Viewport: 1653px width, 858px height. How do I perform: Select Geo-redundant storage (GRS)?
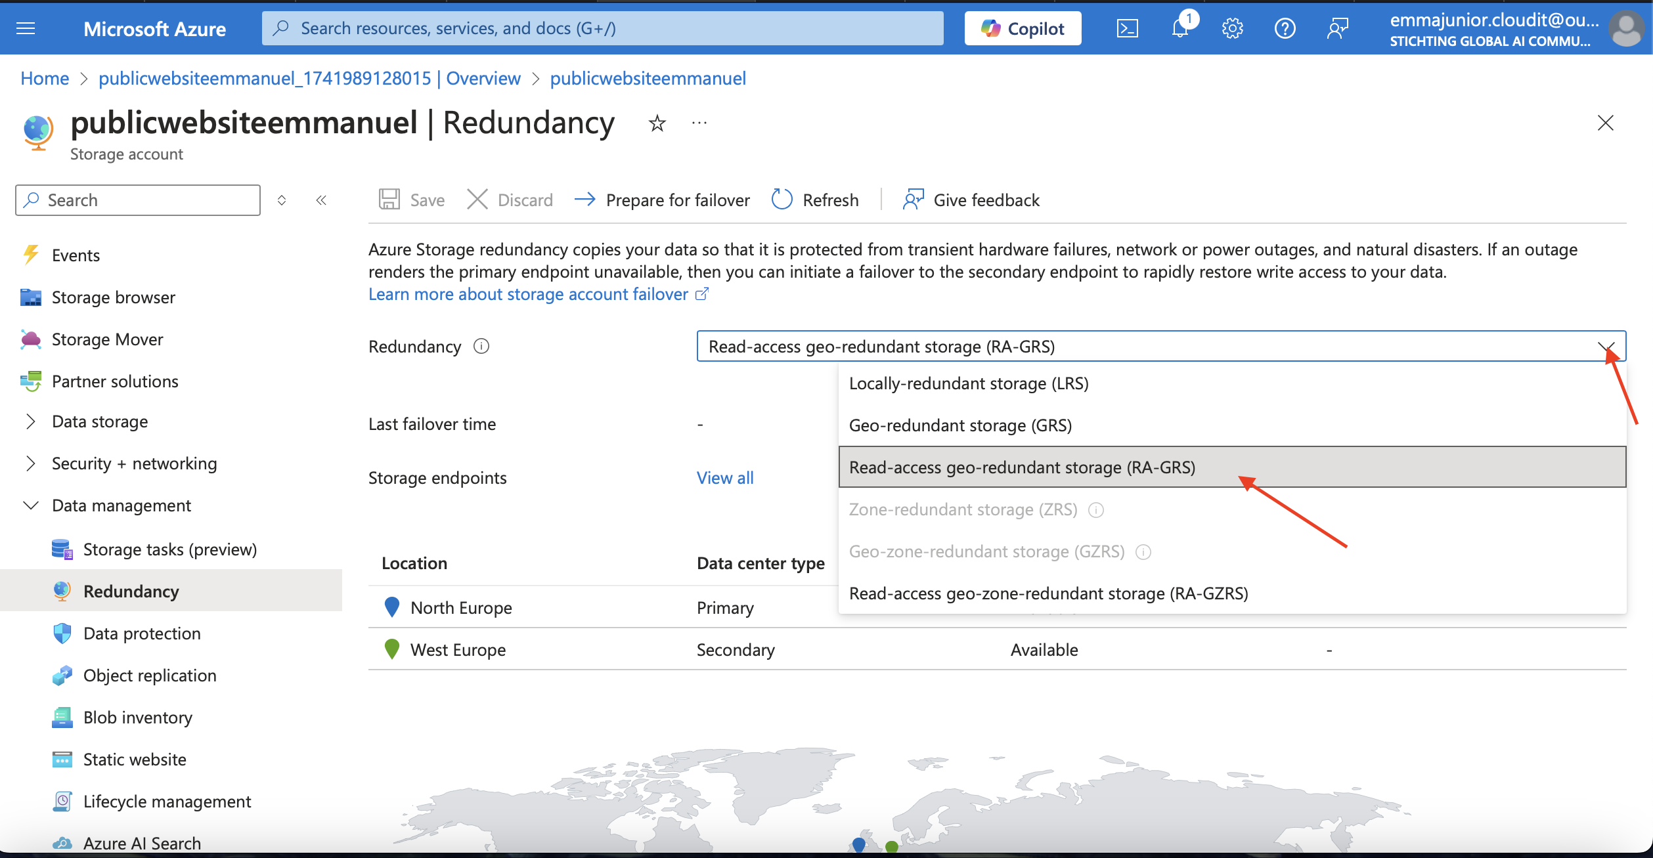(1232, 425)
